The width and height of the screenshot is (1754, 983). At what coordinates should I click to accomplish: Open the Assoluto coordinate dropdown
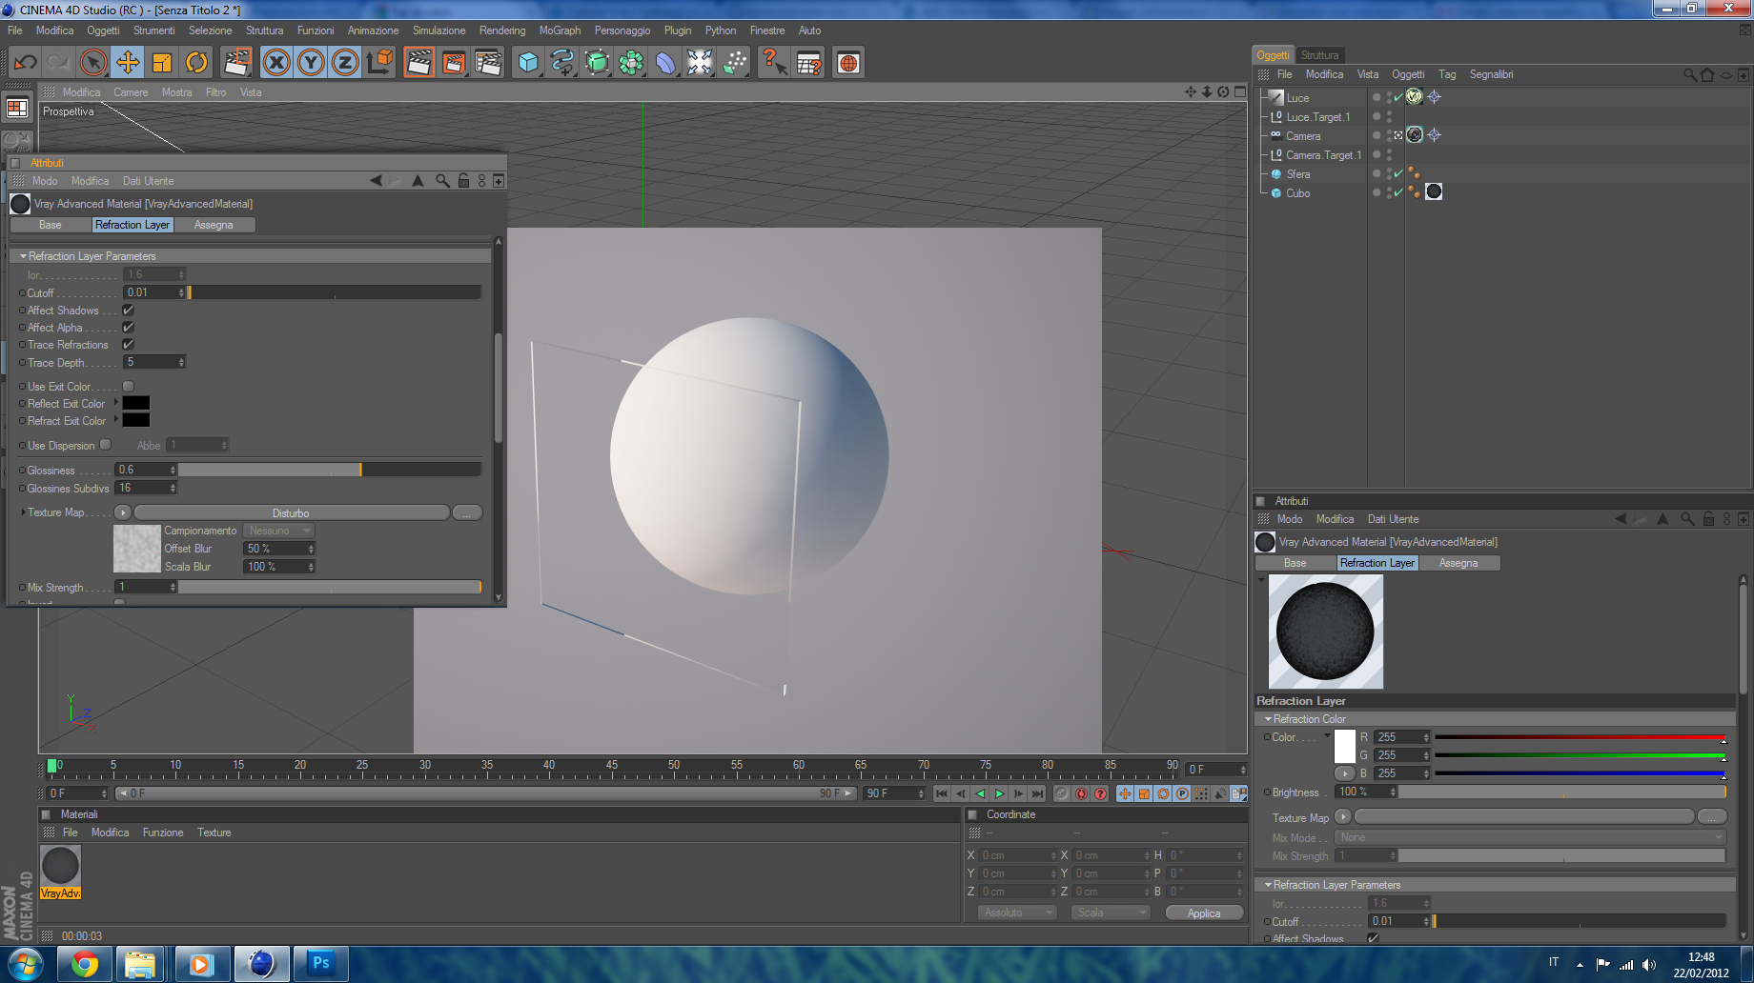pyautogui.click(x=1017, y=913)
